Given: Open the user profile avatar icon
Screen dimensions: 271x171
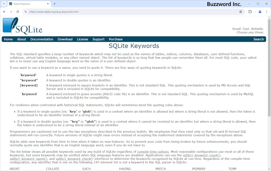Looking at the screenshot, I should (x=260, y=12).
